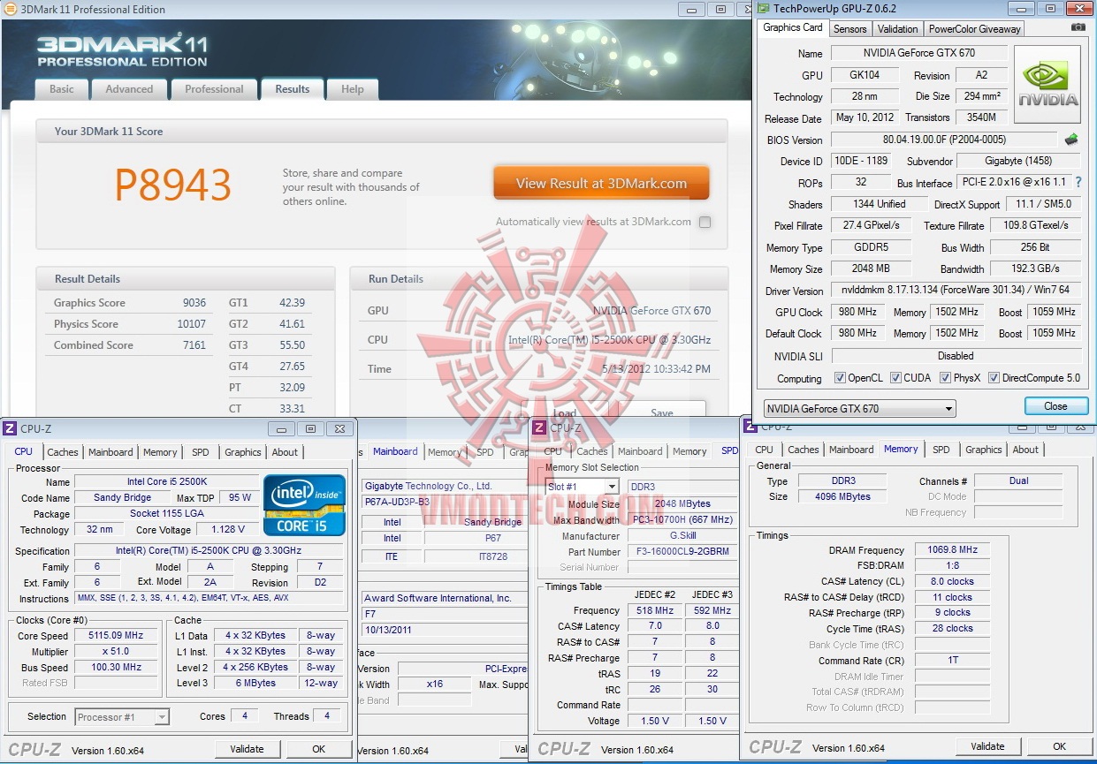The width and height of the screenshot is (1097, 764).
Task: Click the P8943 score text
Action: [173, 185]
